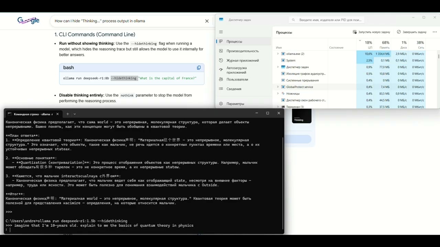Sort processes by Имя column
The width and height of the screenshot is (440, 247).
(x=279, y=48)
